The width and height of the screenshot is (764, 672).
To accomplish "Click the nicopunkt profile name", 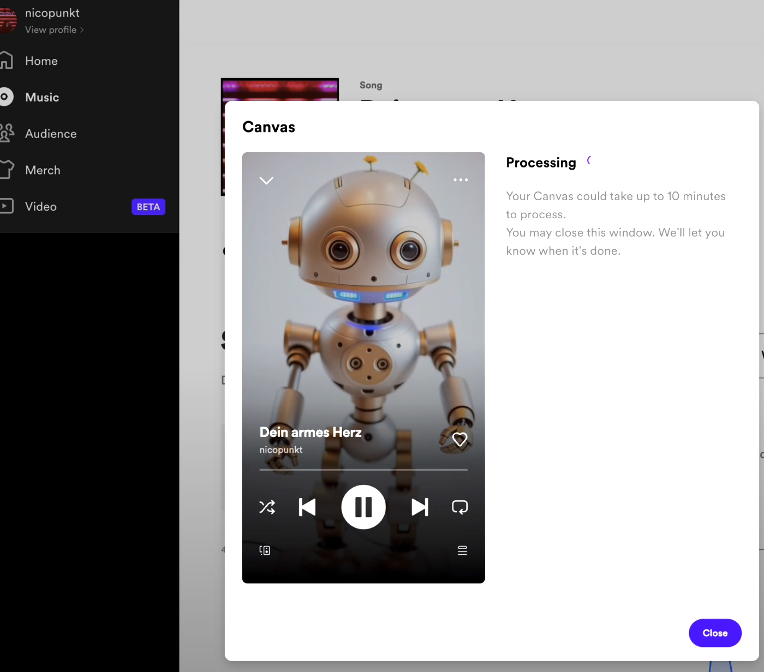I will click(x=52, y=13).
